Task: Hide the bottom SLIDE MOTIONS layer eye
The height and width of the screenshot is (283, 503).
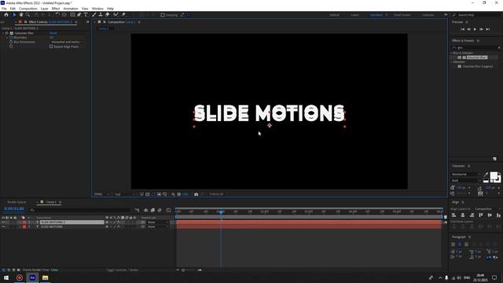Action: 3,226
